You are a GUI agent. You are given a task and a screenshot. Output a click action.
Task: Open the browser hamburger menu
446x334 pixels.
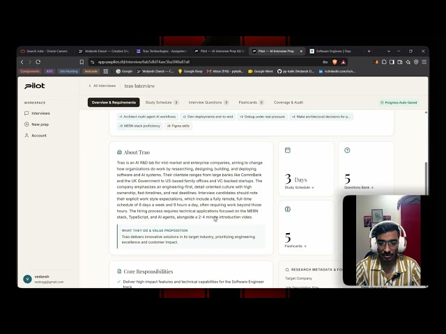point(424,62)
